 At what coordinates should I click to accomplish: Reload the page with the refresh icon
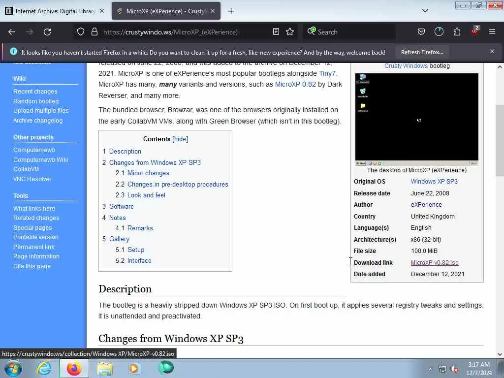click(47, 32)
